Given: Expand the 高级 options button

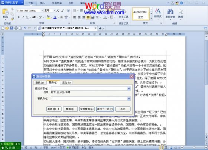Looking at the screenshot, I should click(54, 109).
